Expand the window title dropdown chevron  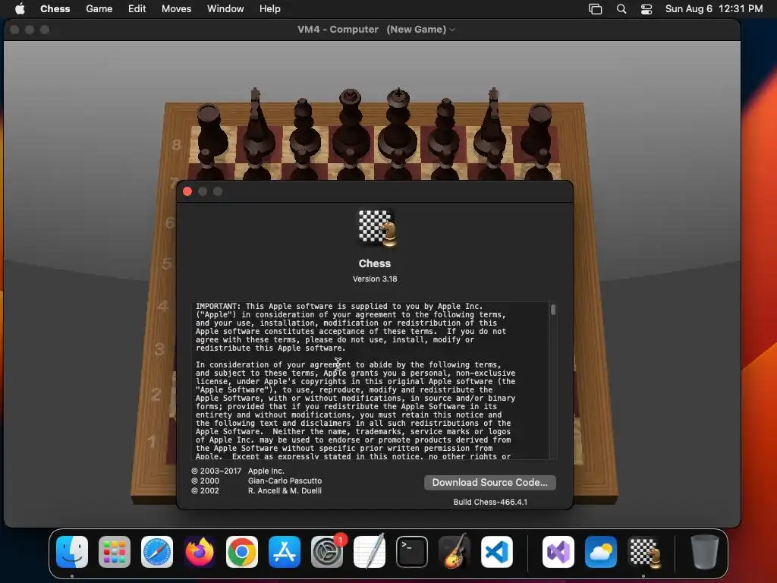452,30
